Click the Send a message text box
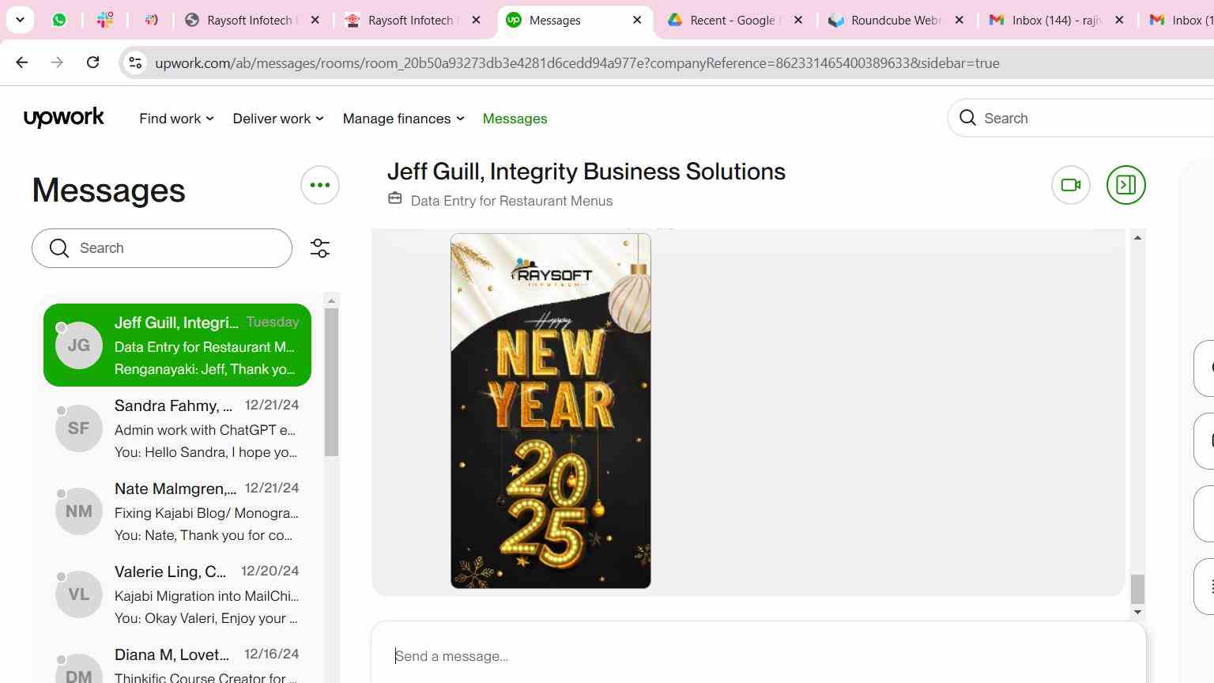Viewport: 1214px width, 683px height. pos(759,656)
